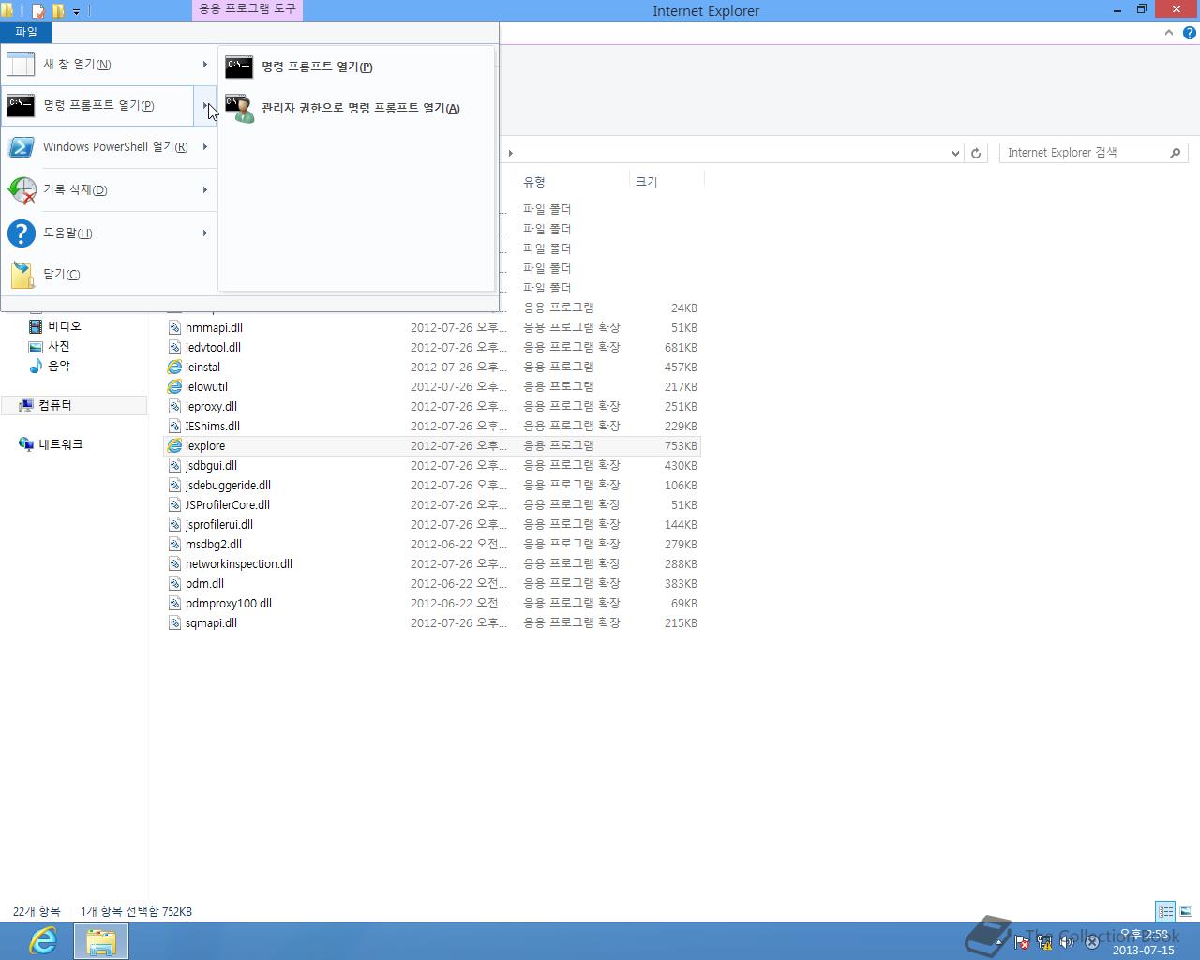Collapse the ribbon with the chevron
Image resolution: width=1200 pixels, height=960 pixels.
point(1169,33)
